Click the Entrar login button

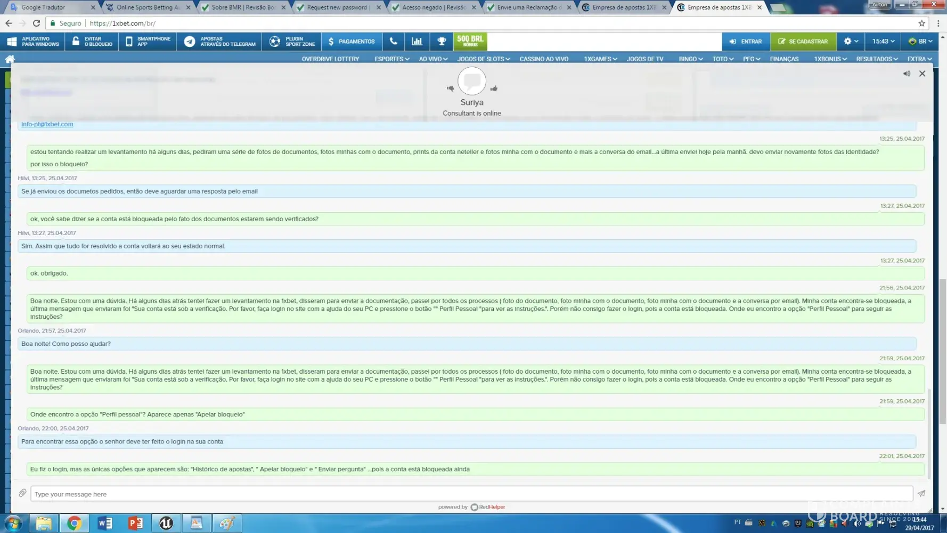click(746, 42)
